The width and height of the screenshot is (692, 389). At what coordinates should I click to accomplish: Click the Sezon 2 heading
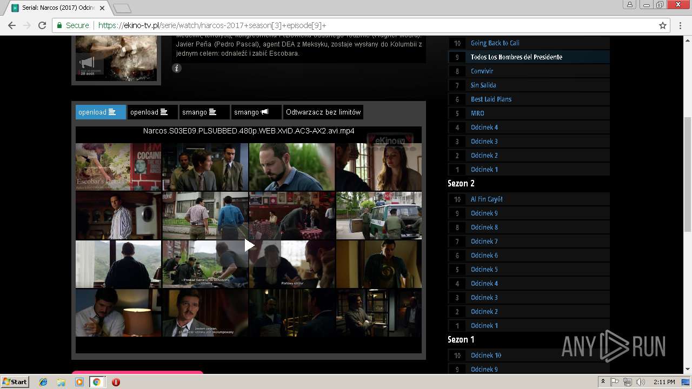coord(461,184)
